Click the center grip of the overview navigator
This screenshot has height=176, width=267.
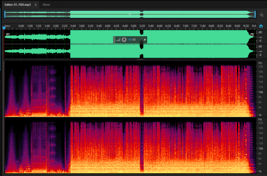click(130, 14)
